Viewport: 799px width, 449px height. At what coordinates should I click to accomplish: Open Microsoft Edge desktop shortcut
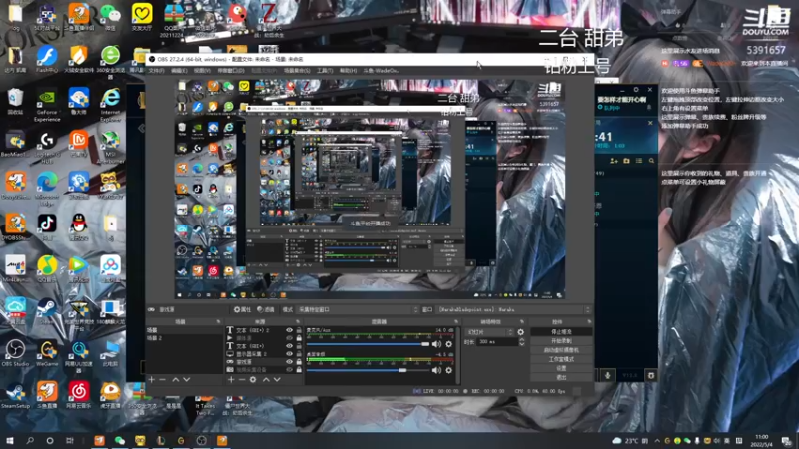47,187
